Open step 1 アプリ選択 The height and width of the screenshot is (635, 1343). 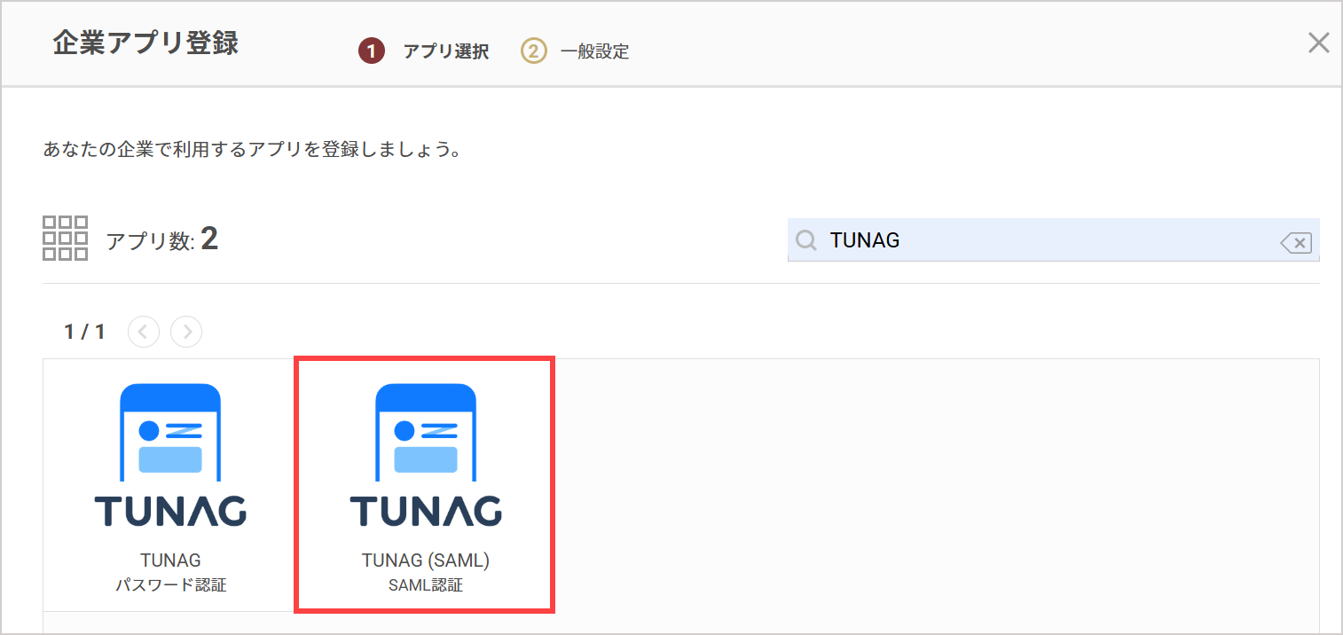(424, 51)
